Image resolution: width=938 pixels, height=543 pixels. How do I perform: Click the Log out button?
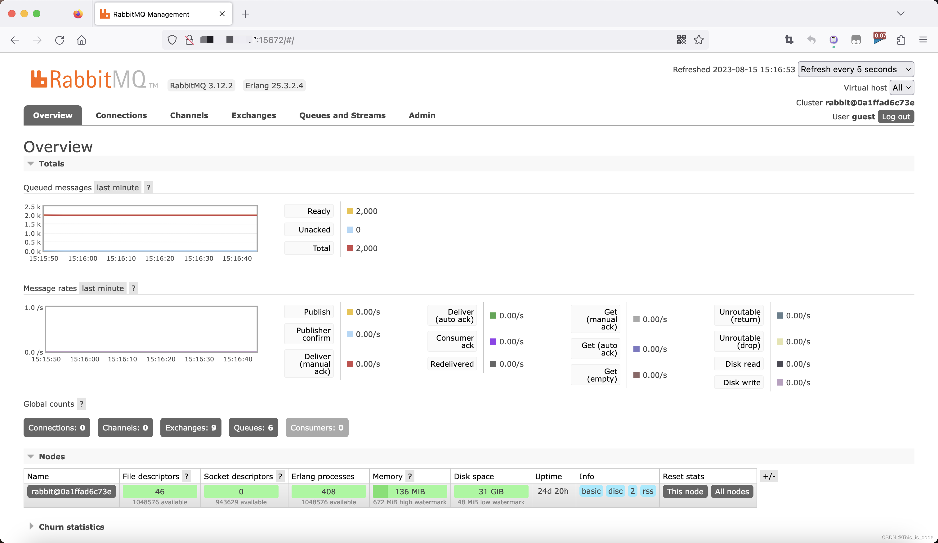[x=896, y=117]
